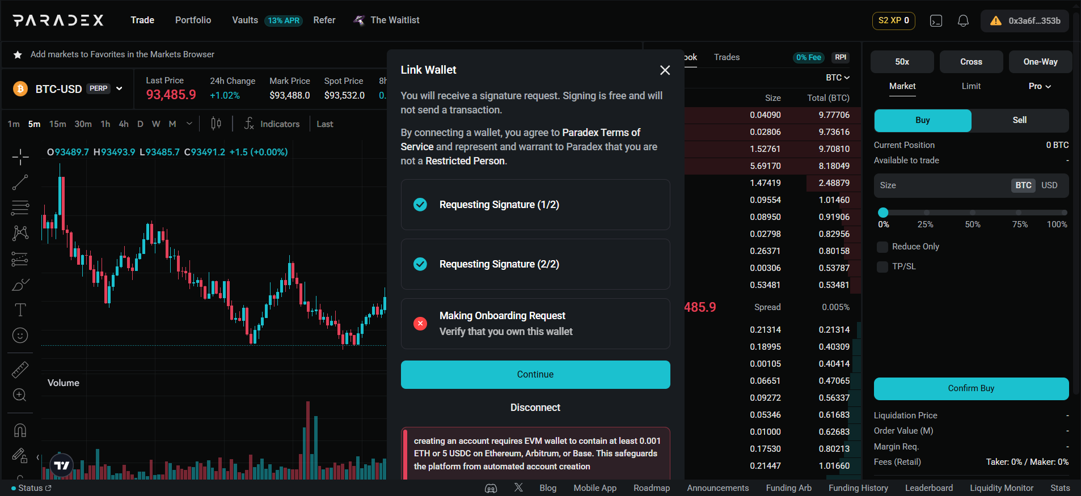Select the Fibonacci retracement tool
The height and width of the screenshot is (496, 1081).
pyautogui.click(x=20, y=207)
